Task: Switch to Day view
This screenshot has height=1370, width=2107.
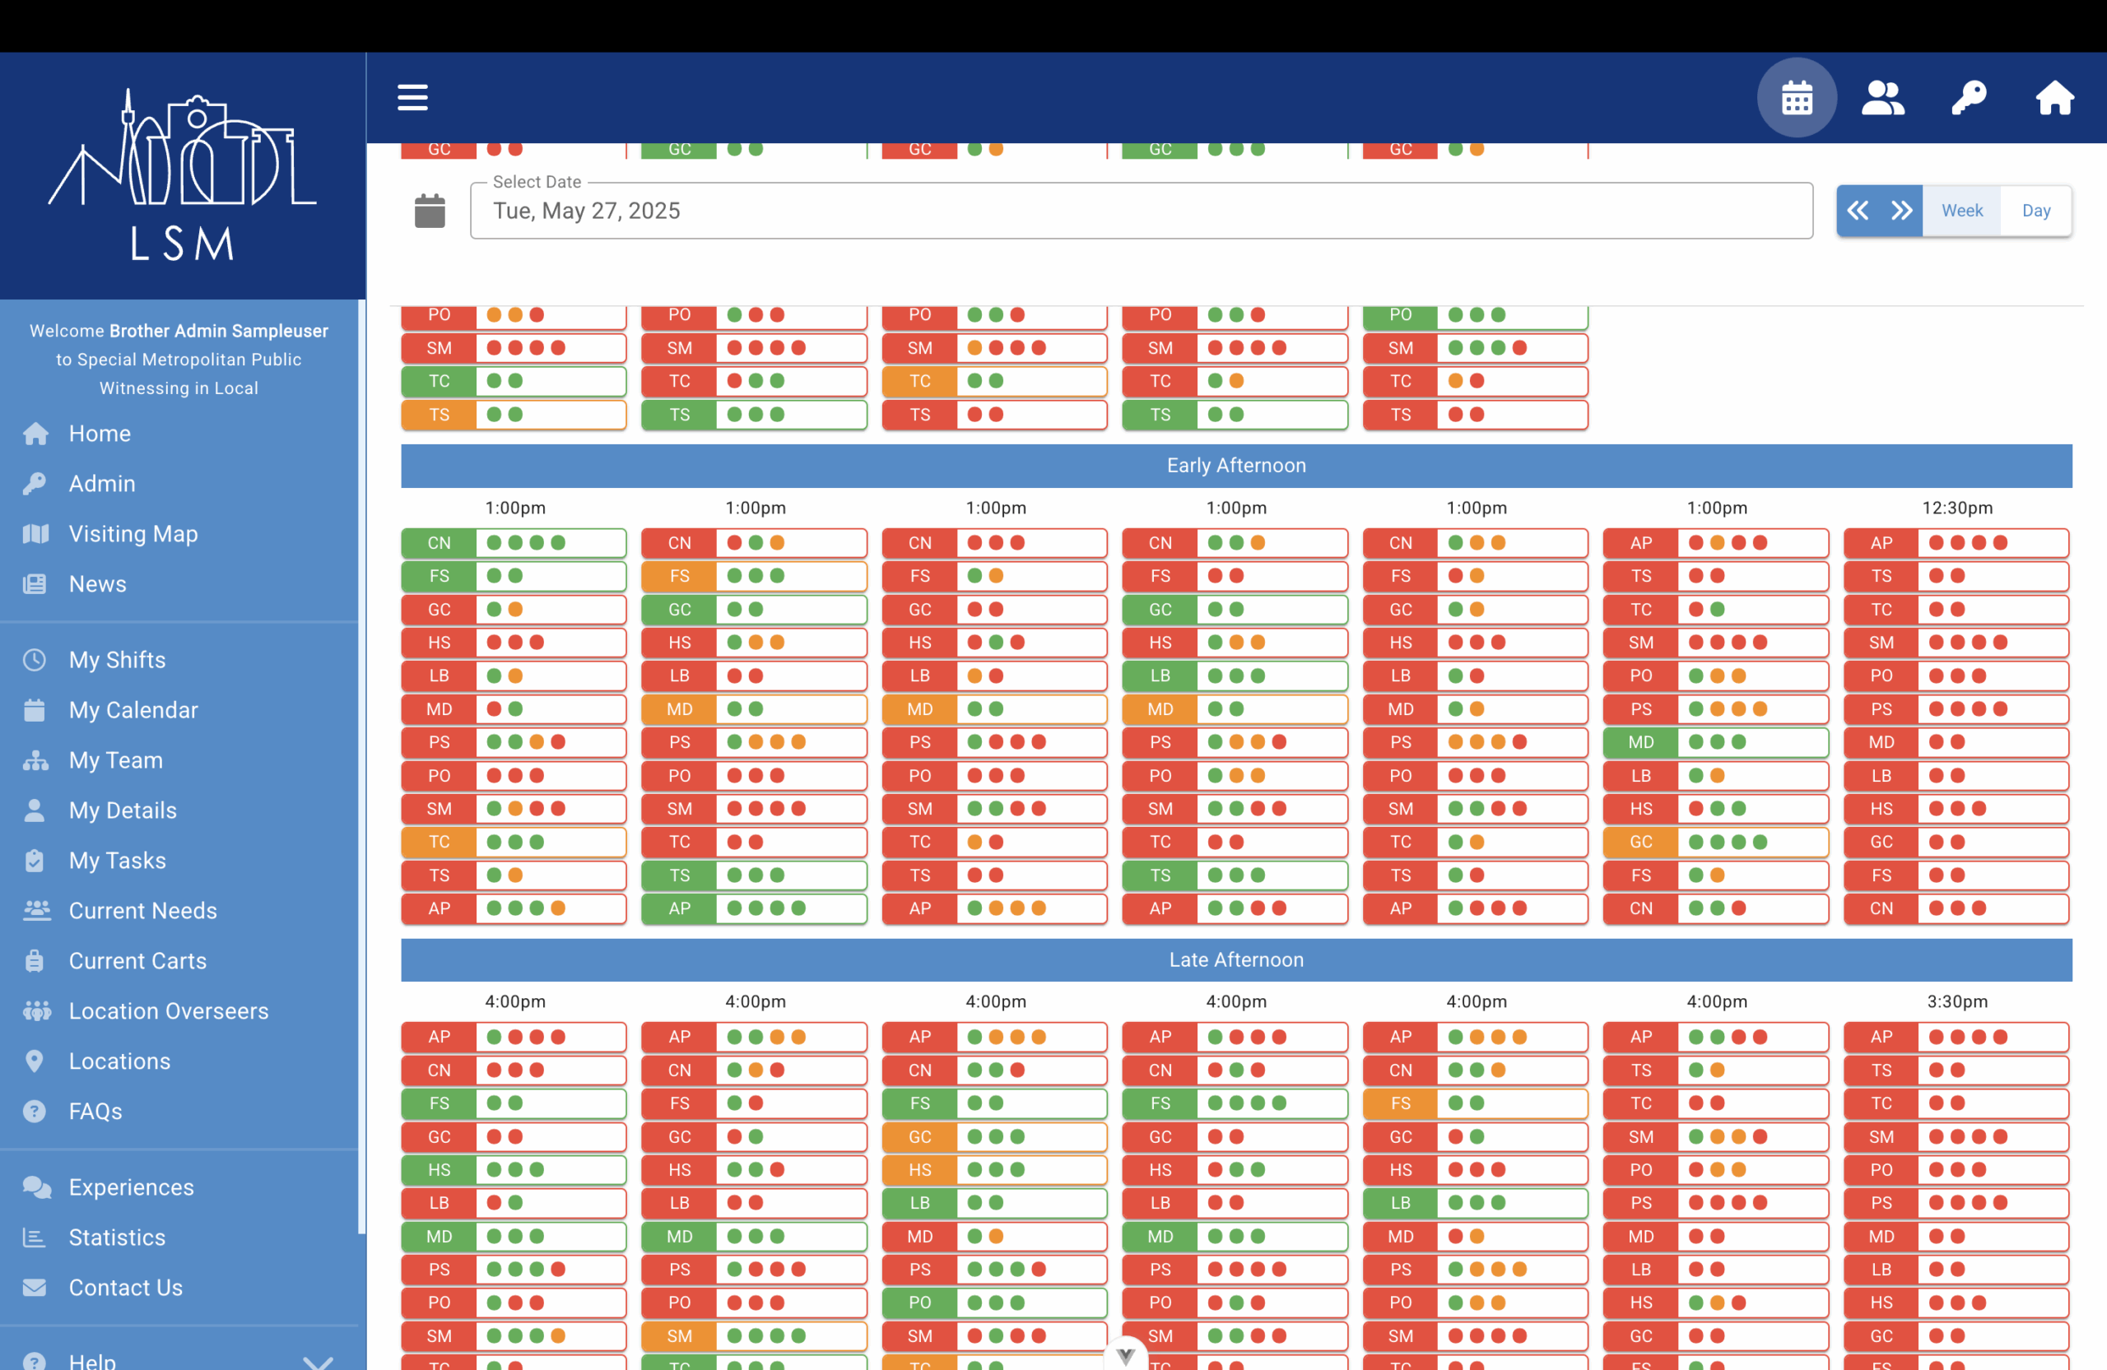Action: [x=2036, y=211]
